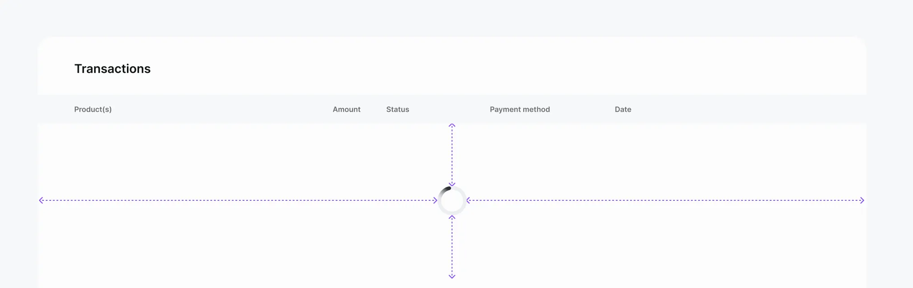Sort by the Amount column header
Image resolution: width=913 pixels, height=288 pixels.
point(346,109)
